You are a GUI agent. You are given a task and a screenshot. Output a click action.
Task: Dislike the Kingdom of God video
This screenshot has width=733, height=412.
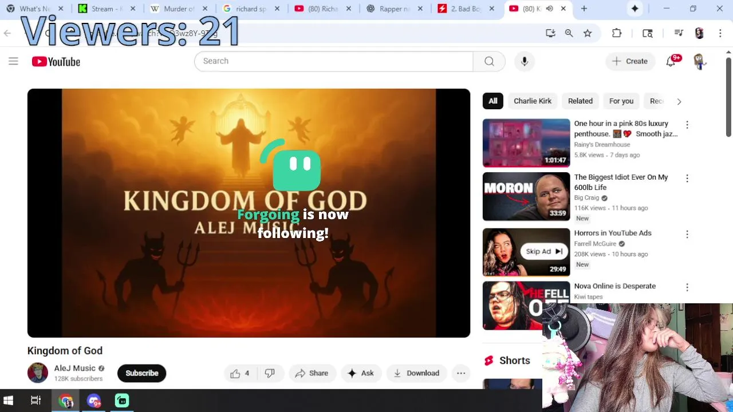pos(270,373)
